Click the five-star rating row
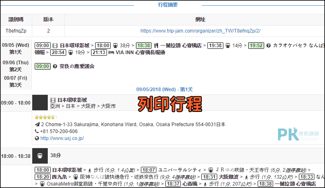 click(46, 117)
